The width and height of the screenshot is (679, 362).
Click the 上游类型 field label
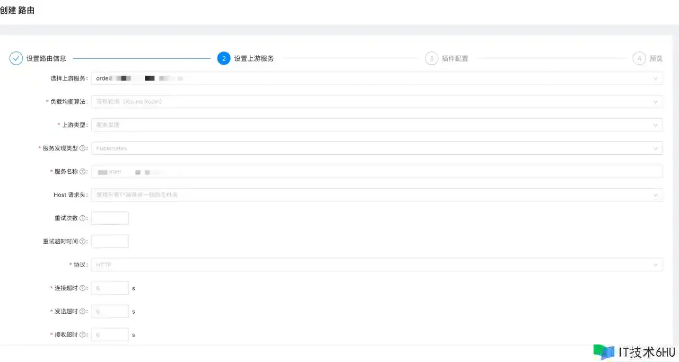75,125
